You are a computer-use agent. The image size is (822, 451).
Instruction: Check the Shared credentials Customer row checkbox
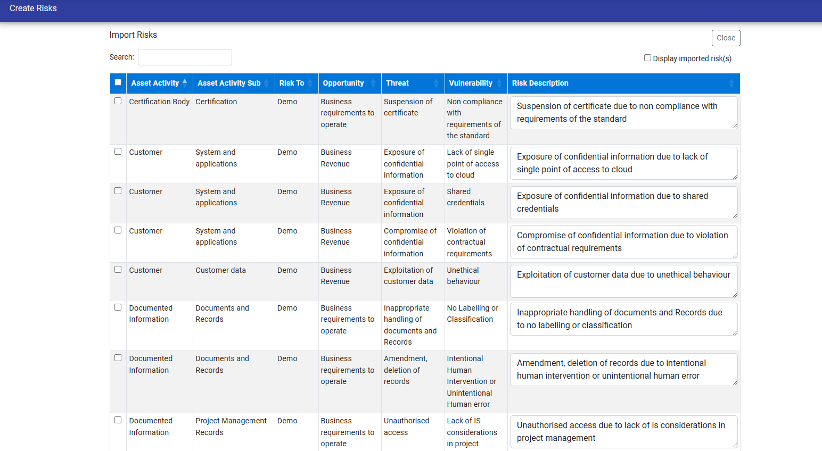[x=118, y=191]
